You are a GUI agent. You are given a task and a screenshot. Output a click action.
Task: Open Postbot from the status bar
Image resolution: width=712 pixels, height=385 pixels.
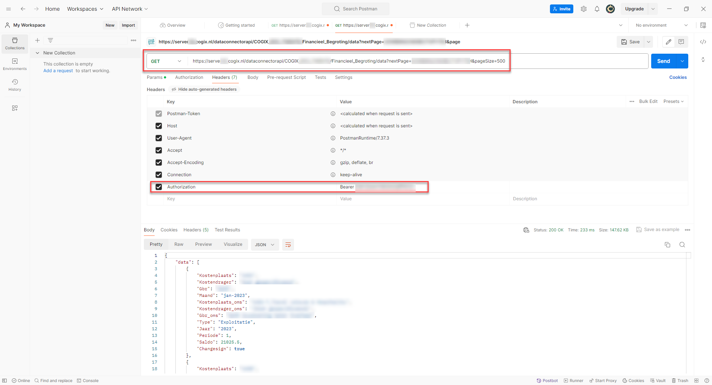(x=547, y=381)
